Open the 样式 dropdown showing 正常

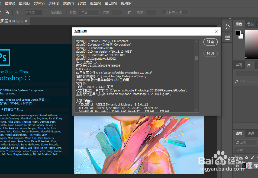pyautogui.click(x=89, y=12)
